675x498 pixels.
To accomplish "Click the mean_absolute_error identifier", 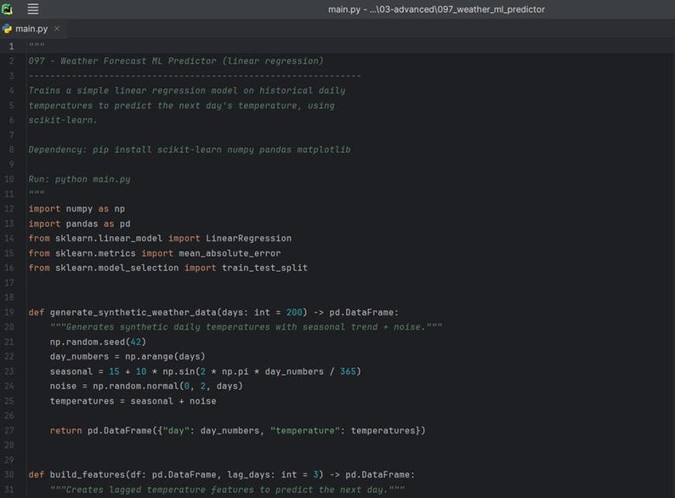I will click(x=230, y=253).
